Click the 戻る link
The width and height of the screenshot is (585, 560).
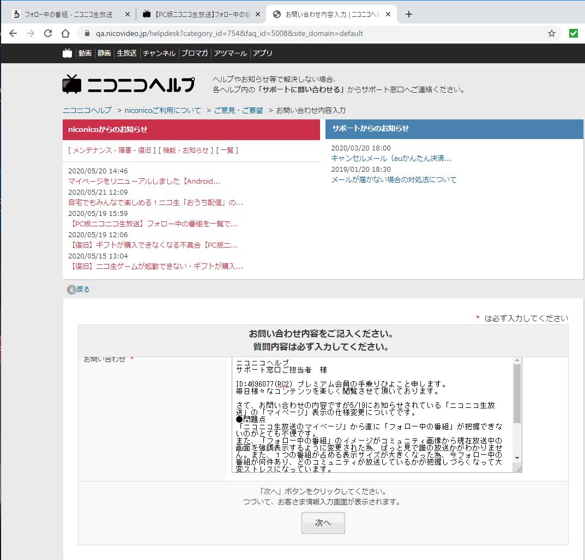tap(83, 290)
